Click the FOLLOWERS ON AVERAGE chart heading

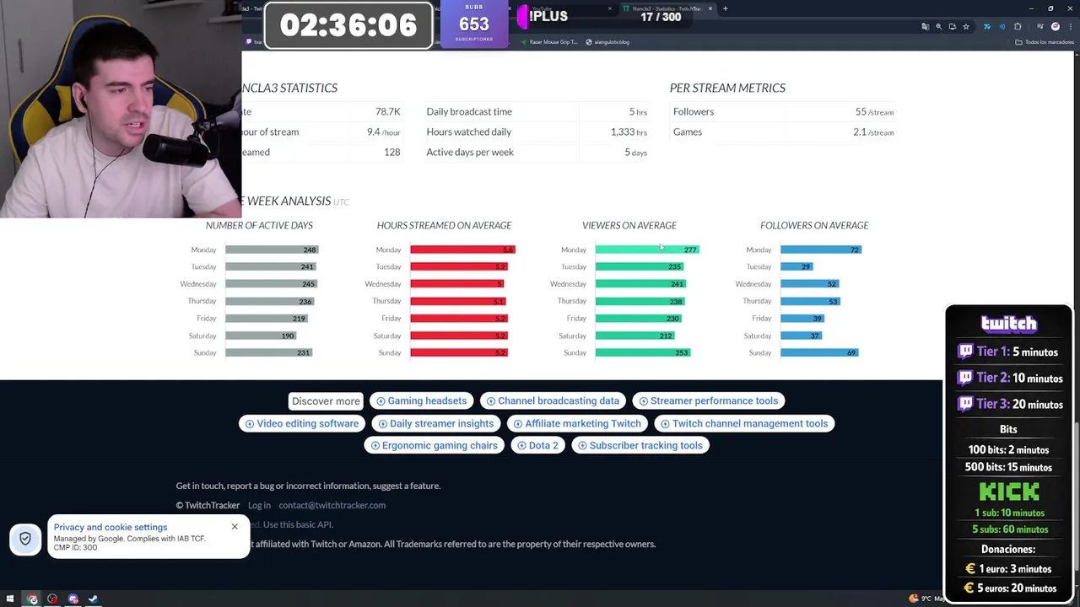point(814,225)
